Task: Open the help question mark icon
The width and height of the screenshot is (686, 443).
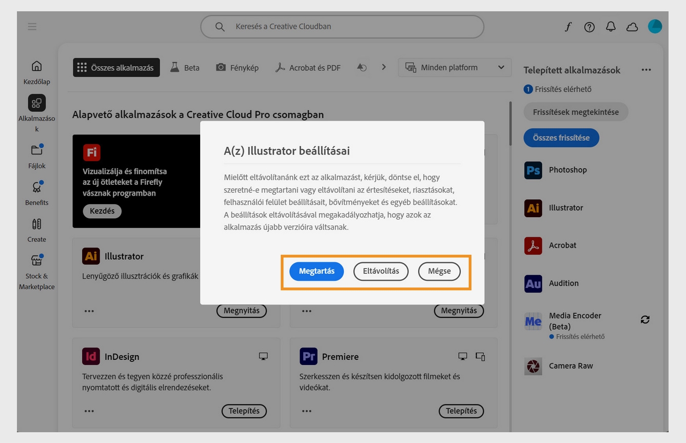Action: click(x=590, y=27)
